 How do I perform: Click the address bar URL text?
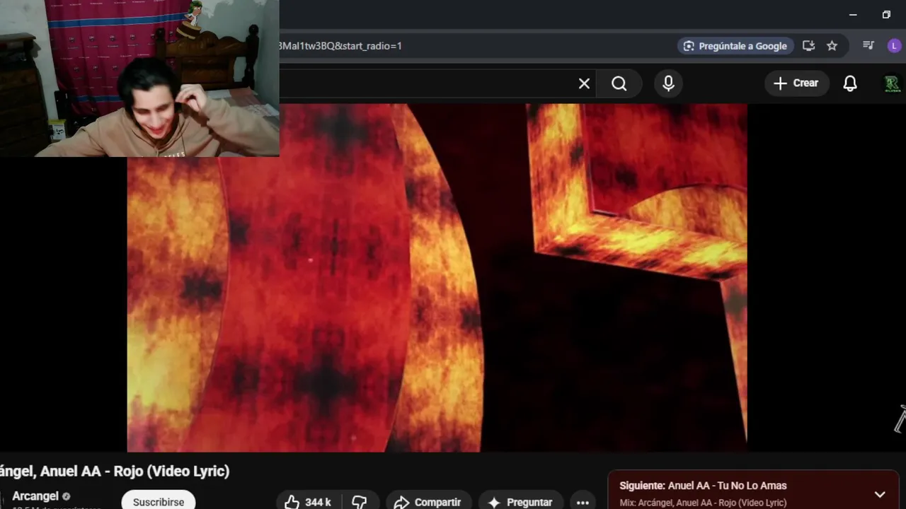[340, 46]
